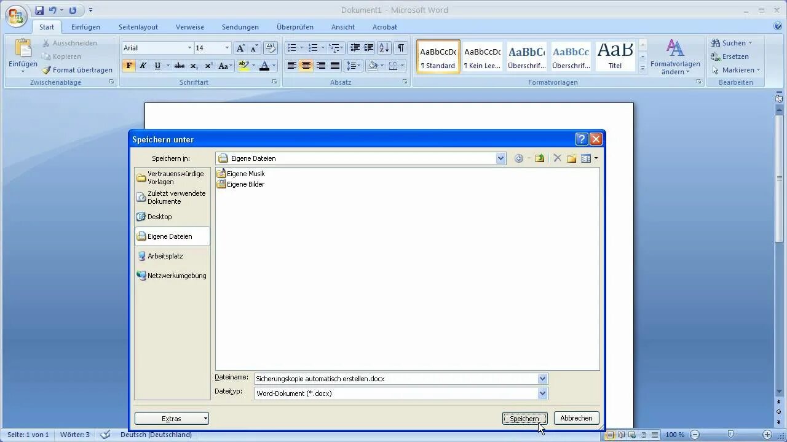The image size is (787, 442).
Task: Click the grow font icon
Action: 240,48
